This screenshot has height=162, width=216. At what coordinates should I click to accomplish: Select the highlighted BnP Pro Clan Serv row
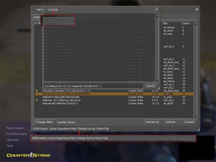114,94
